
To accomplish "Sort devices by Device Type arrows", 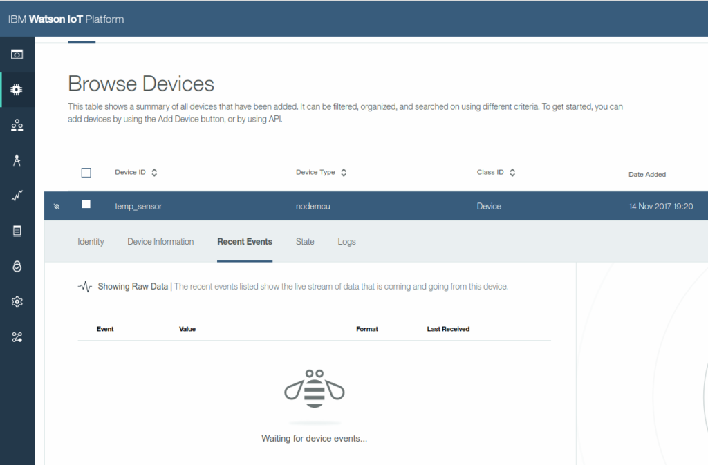I will tap(344, 172).
